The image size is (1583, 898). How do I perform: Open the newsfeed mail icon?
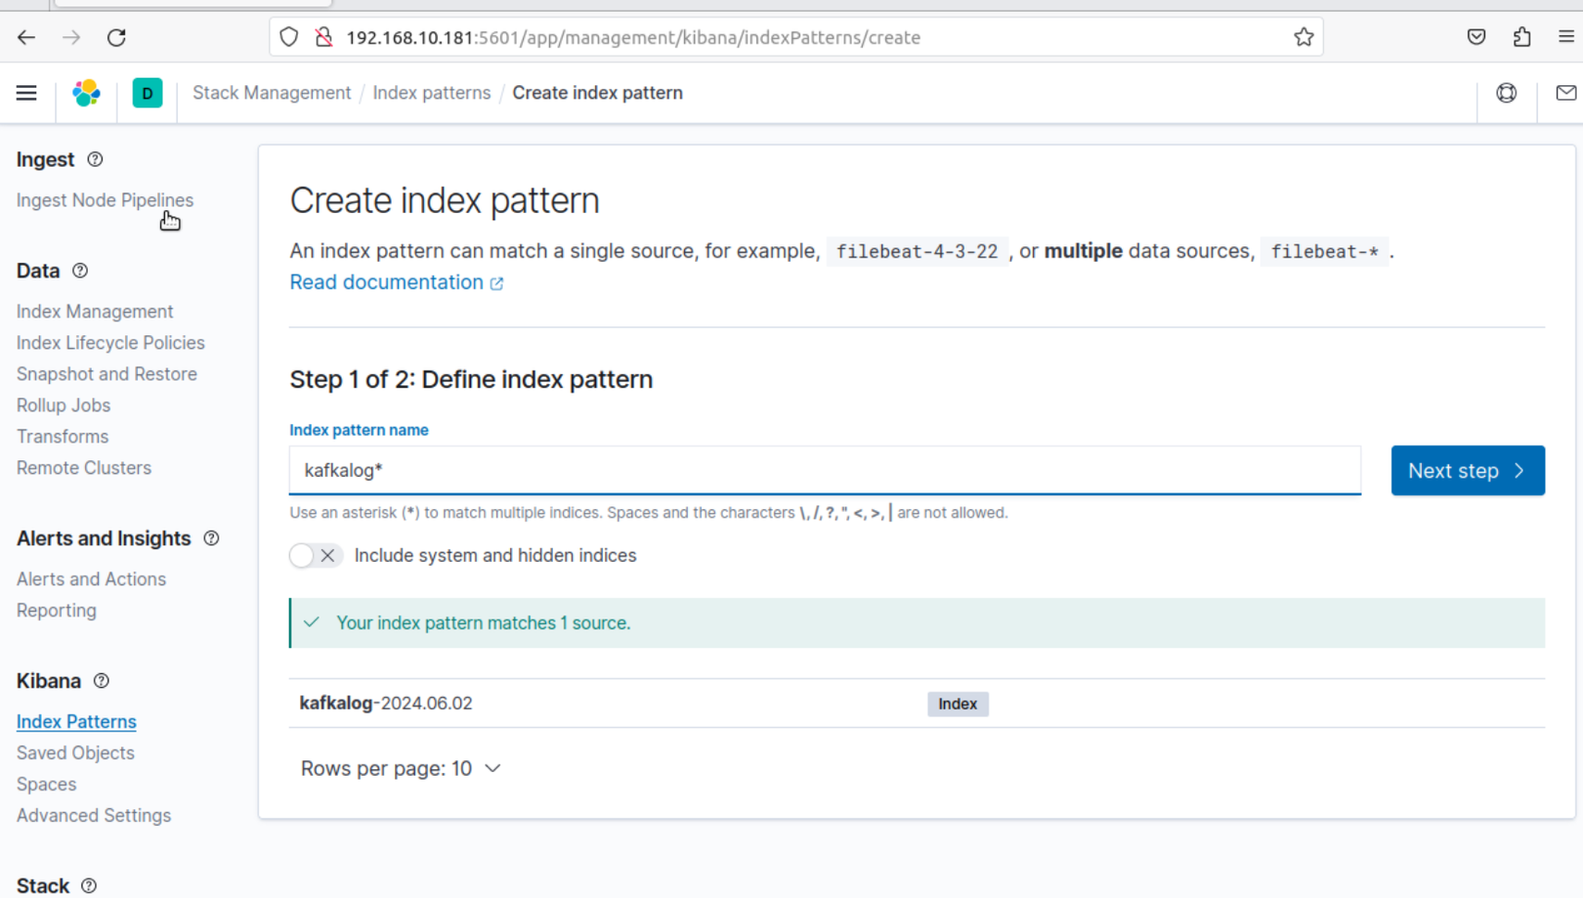(1566, 93)
